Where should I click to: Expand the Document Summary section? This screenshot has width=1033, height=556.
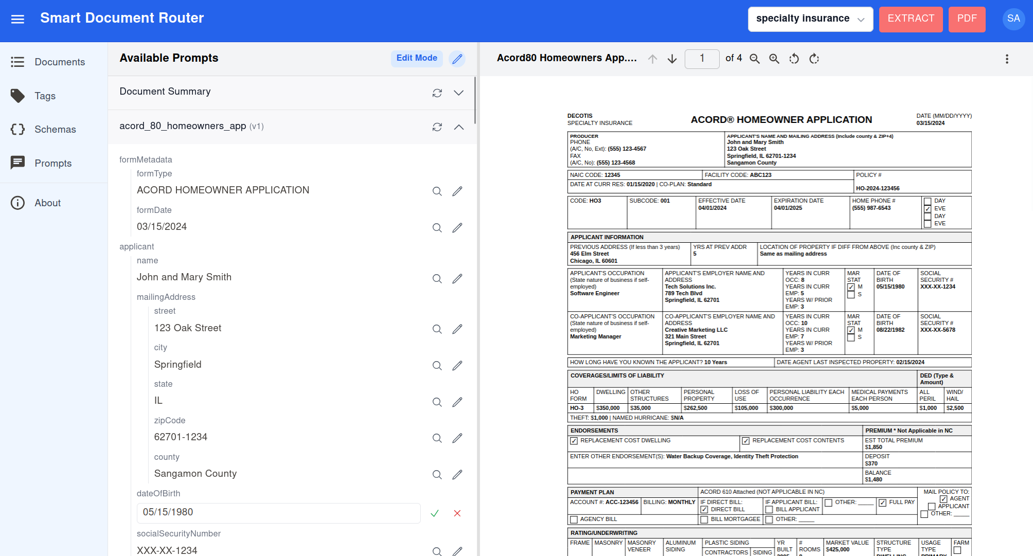pyautogui.click(x=458, y=93)
